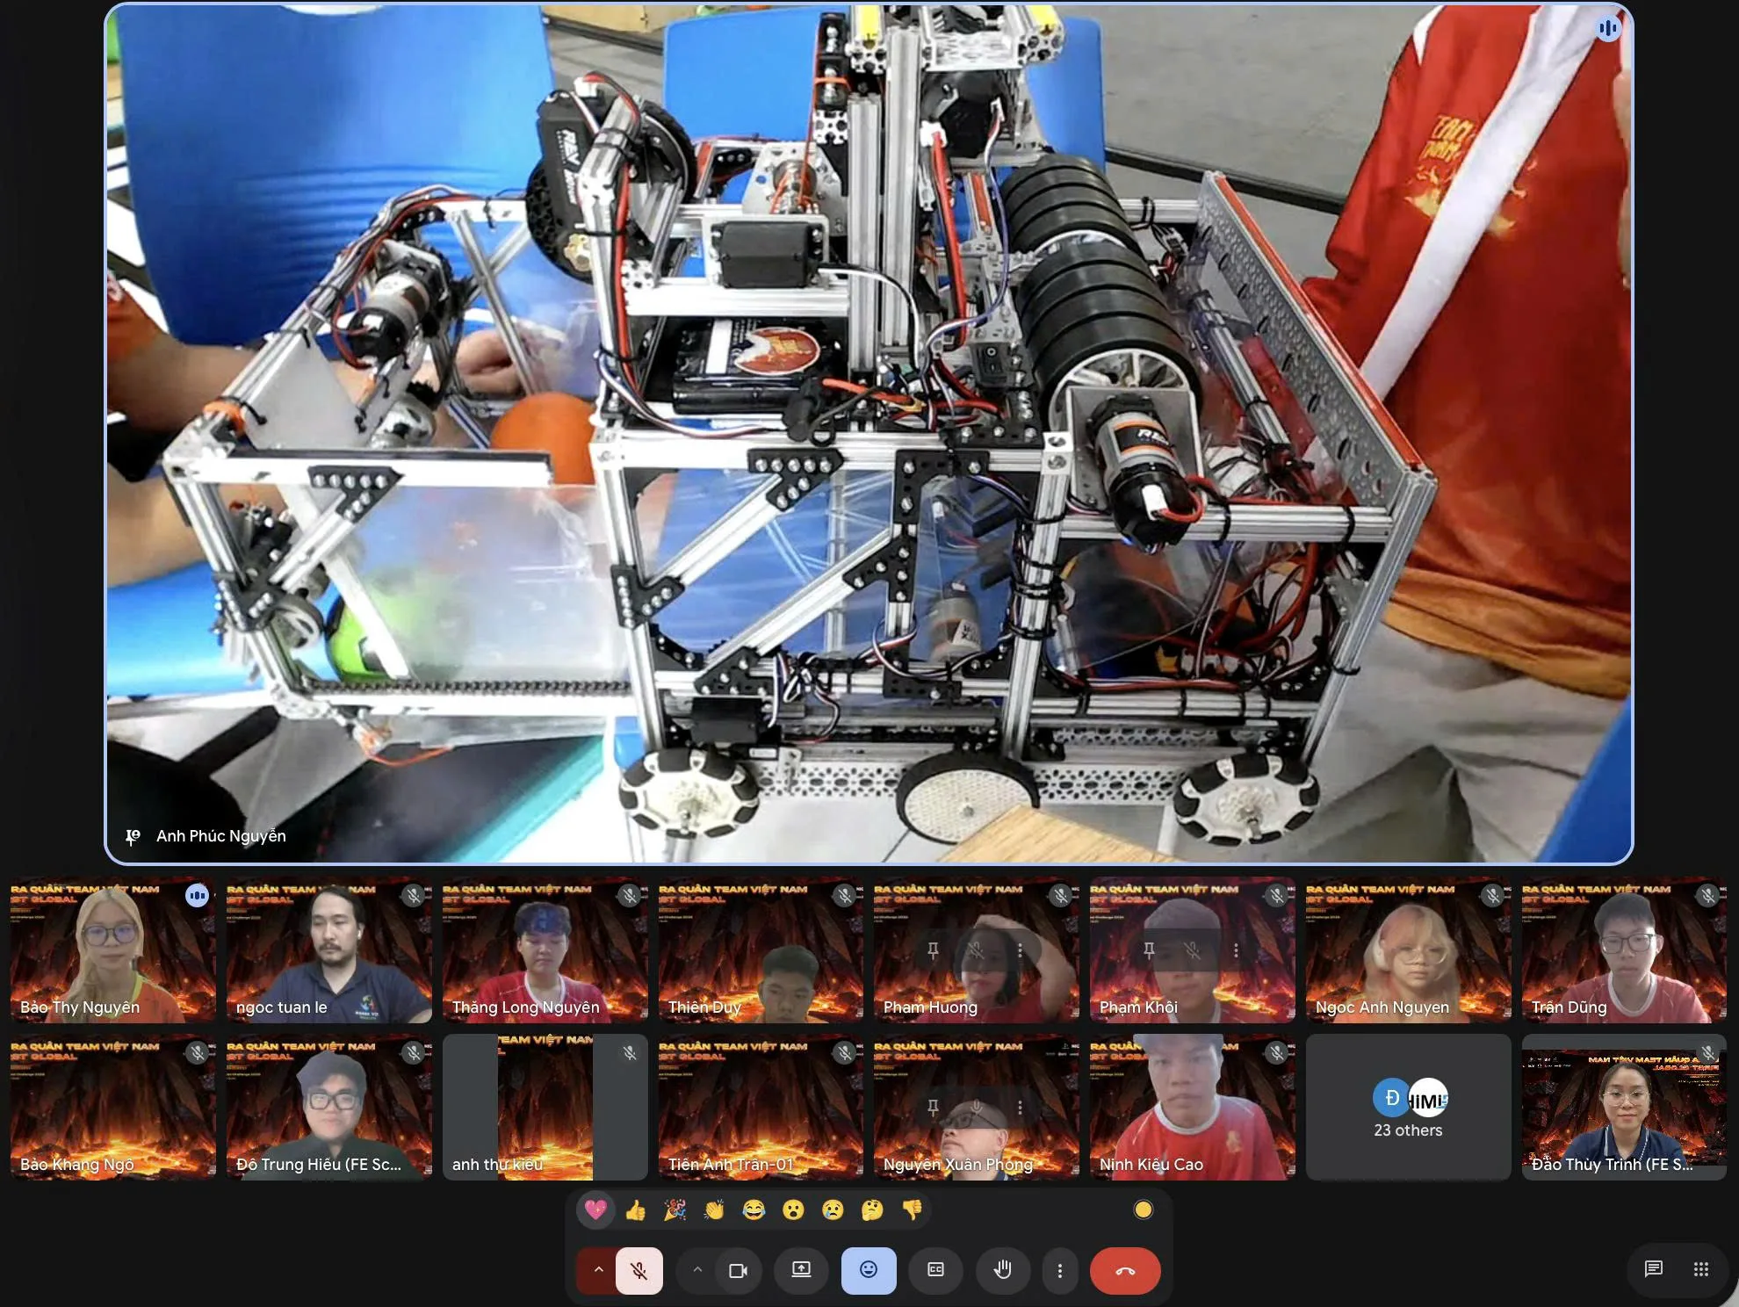The height and width of the screenshot is (1307, 1739).
Task: Open audio settings arrow beside microphone
Action: tap(598, 1270)
